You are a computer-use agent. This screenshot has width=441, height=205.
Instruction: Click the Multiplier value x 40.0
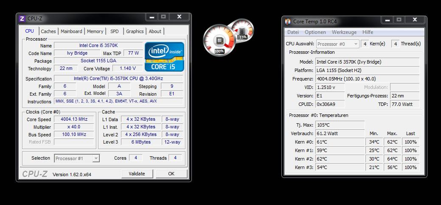click(74, 127)
